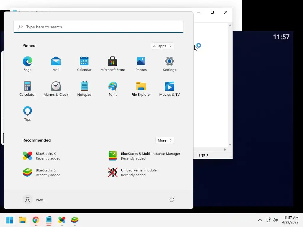Click the Notepad vertical scrollbar down arrow
303x227 pixels.
[x=230, y=145]
